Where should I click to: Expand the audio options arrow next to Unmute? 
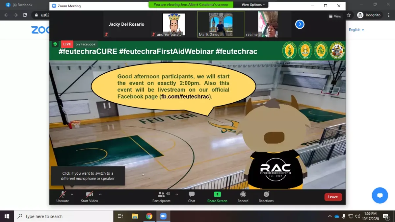tap(72, 194)
